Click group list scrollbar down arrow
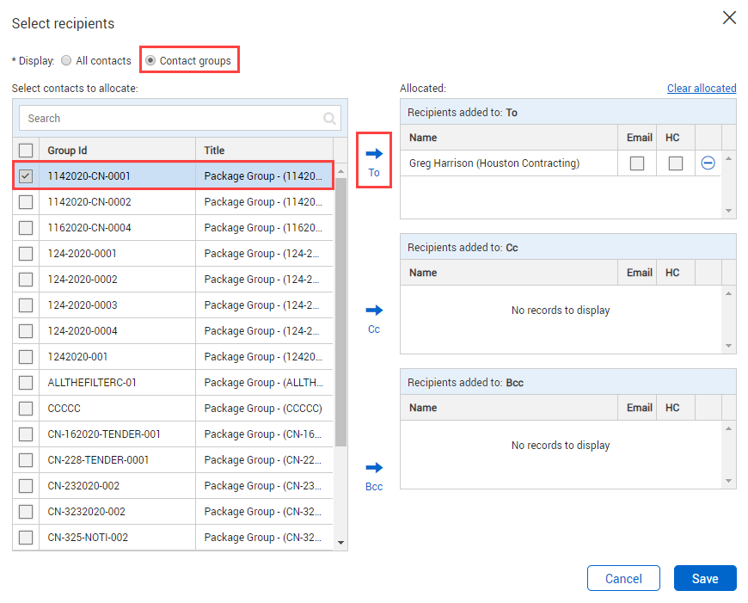 pos(340,543)
